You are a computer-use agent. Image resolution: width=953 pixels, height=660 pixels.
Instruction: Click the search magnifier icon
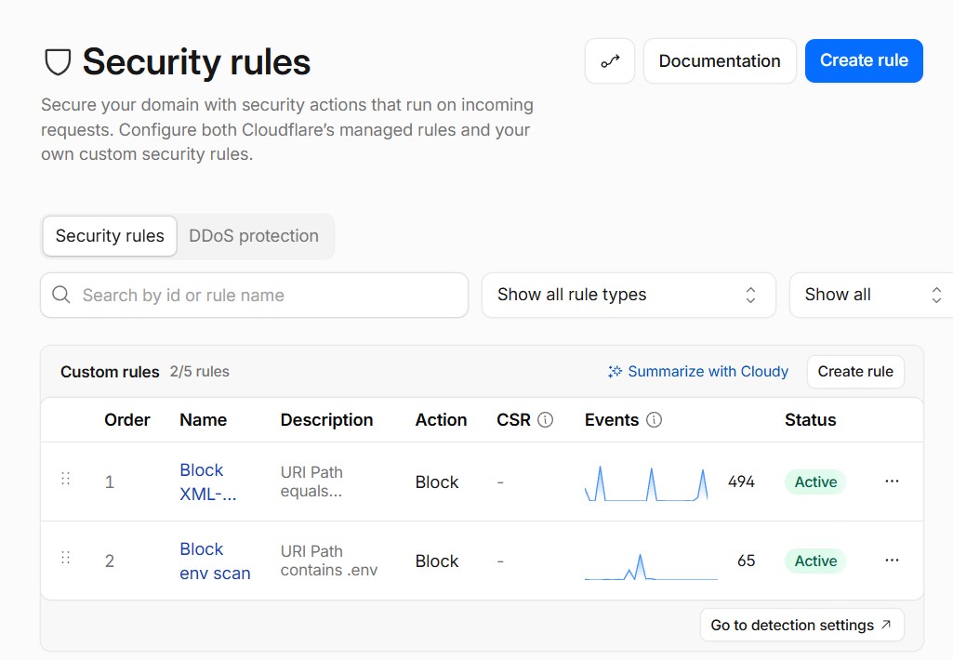(x=60, y=295)
